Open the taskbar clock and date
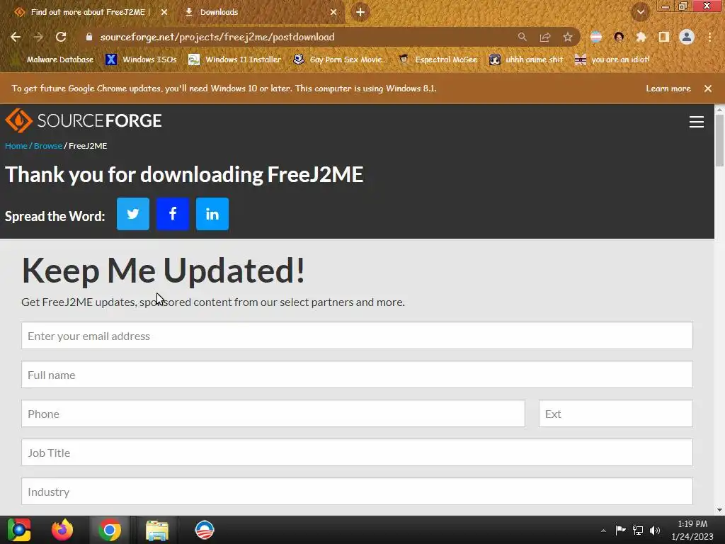The image size is (725, 544). (692, 530)
